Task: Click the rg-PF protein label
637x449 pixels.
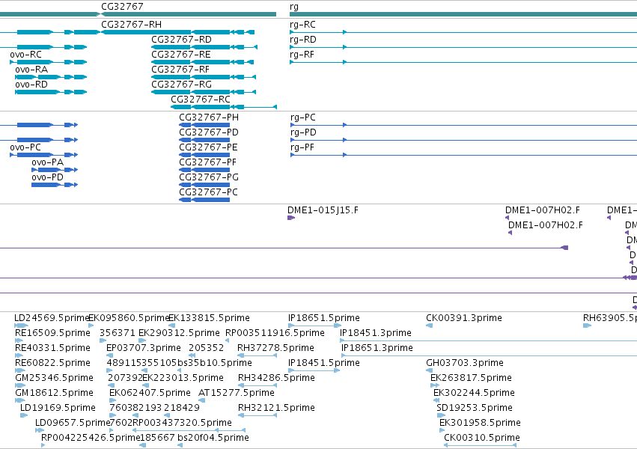Action: [302, 147]
